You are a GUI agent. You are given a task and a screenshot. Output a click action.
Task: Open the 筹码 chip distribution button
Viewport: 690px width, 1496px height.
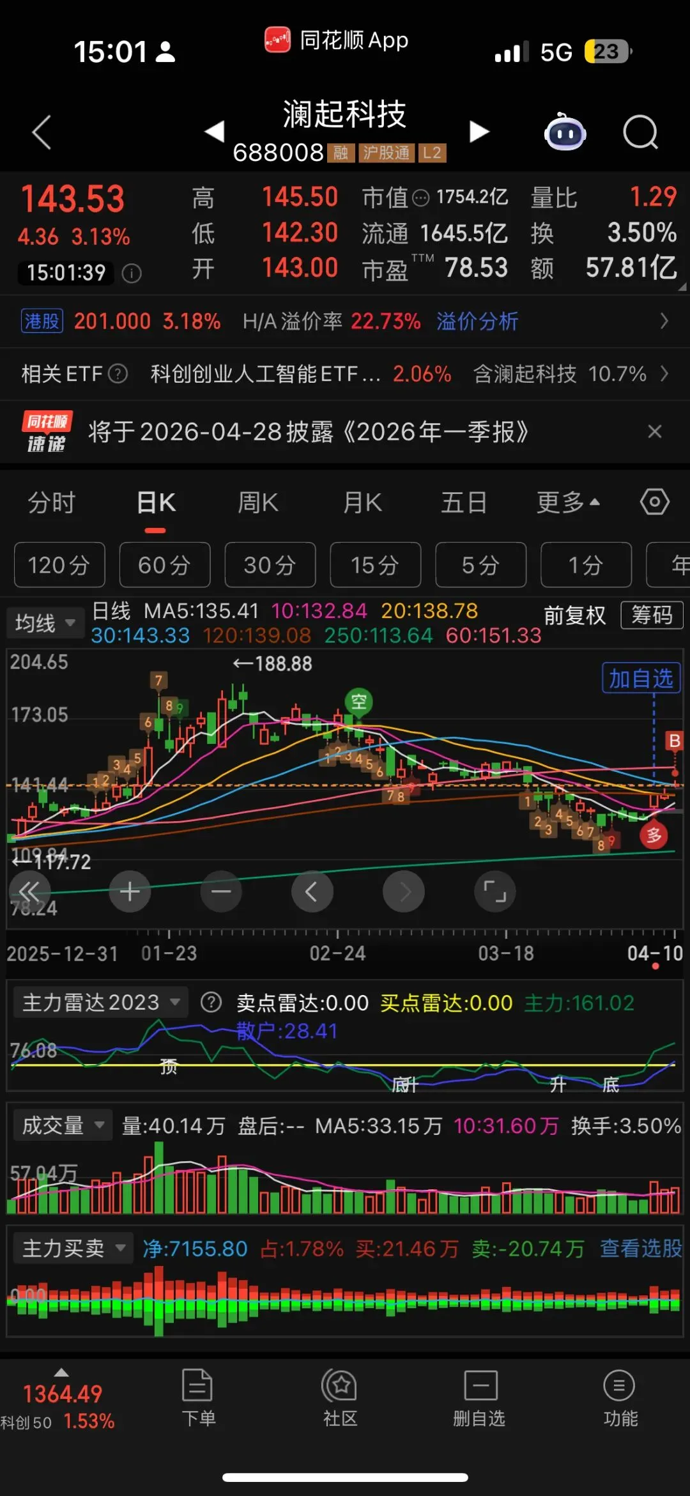pos(652,615)
